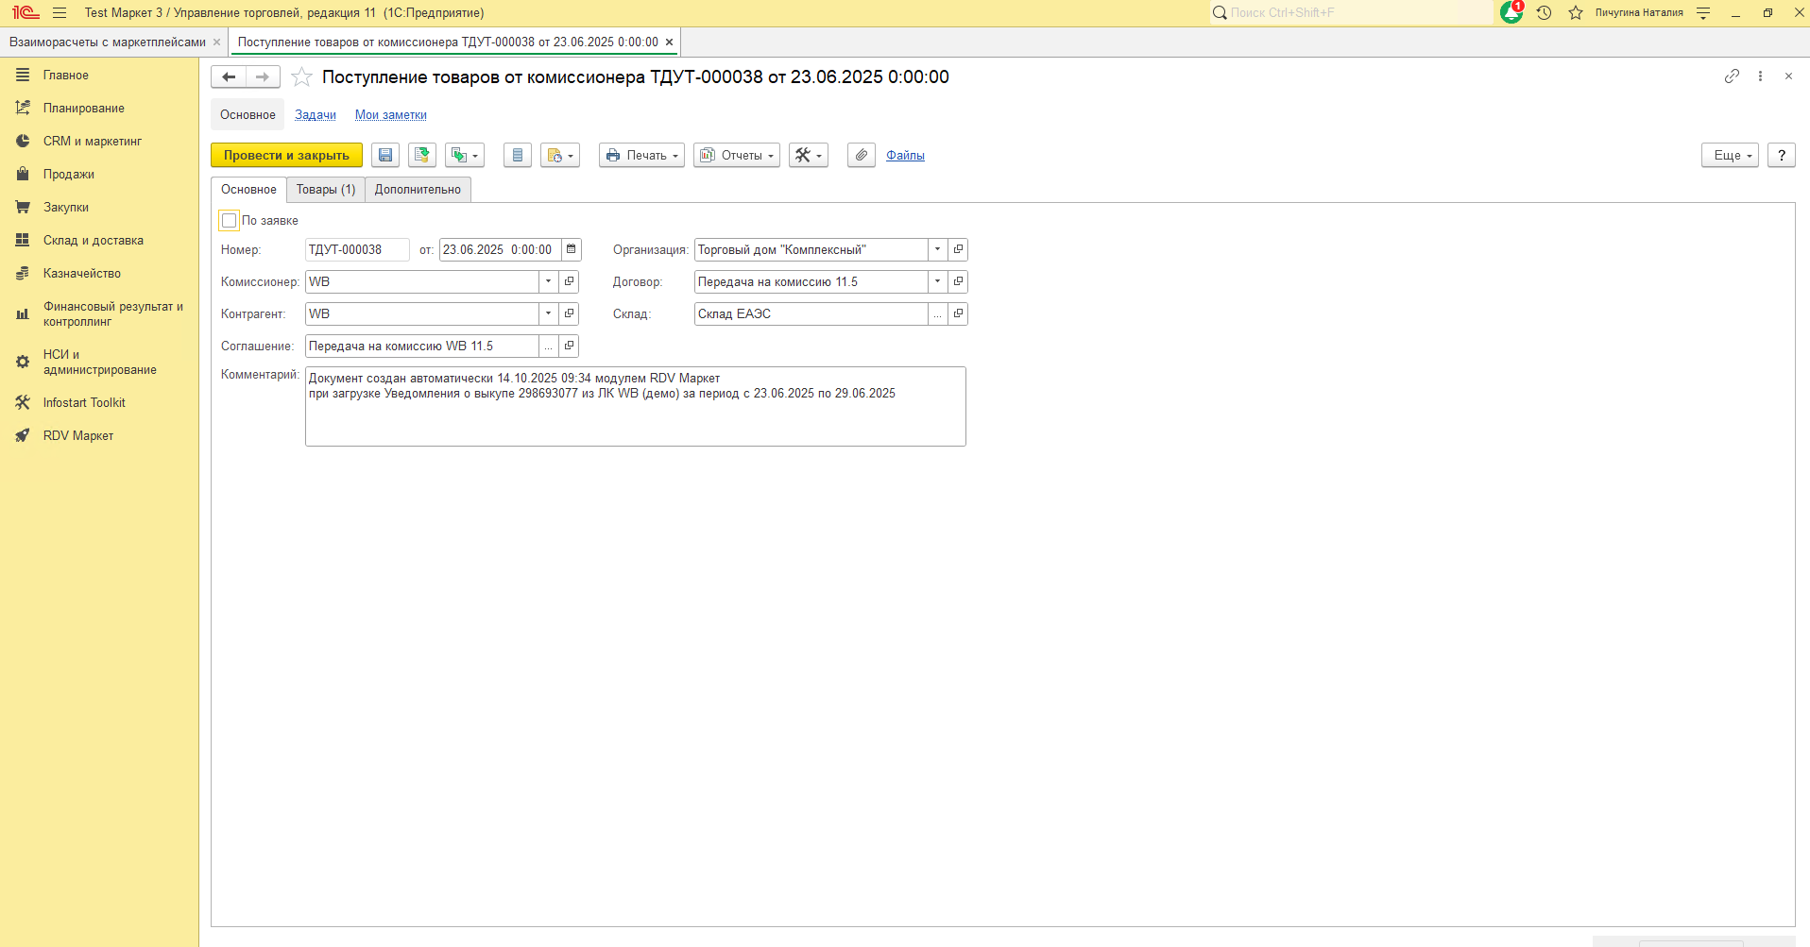Open the Печать dropdown menu
The image size is (1810, 947).
pyautogui.click(x=641, y=156)
